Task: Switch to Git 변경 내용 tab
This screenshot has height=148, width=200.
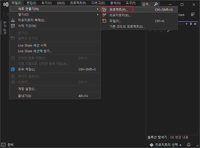Action: pos(179,137)
